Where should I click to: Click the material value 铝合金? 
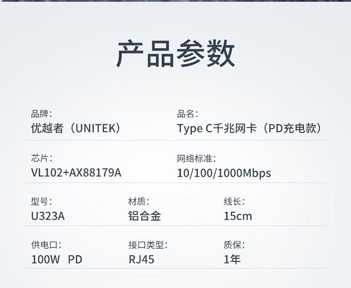[145, 217]
